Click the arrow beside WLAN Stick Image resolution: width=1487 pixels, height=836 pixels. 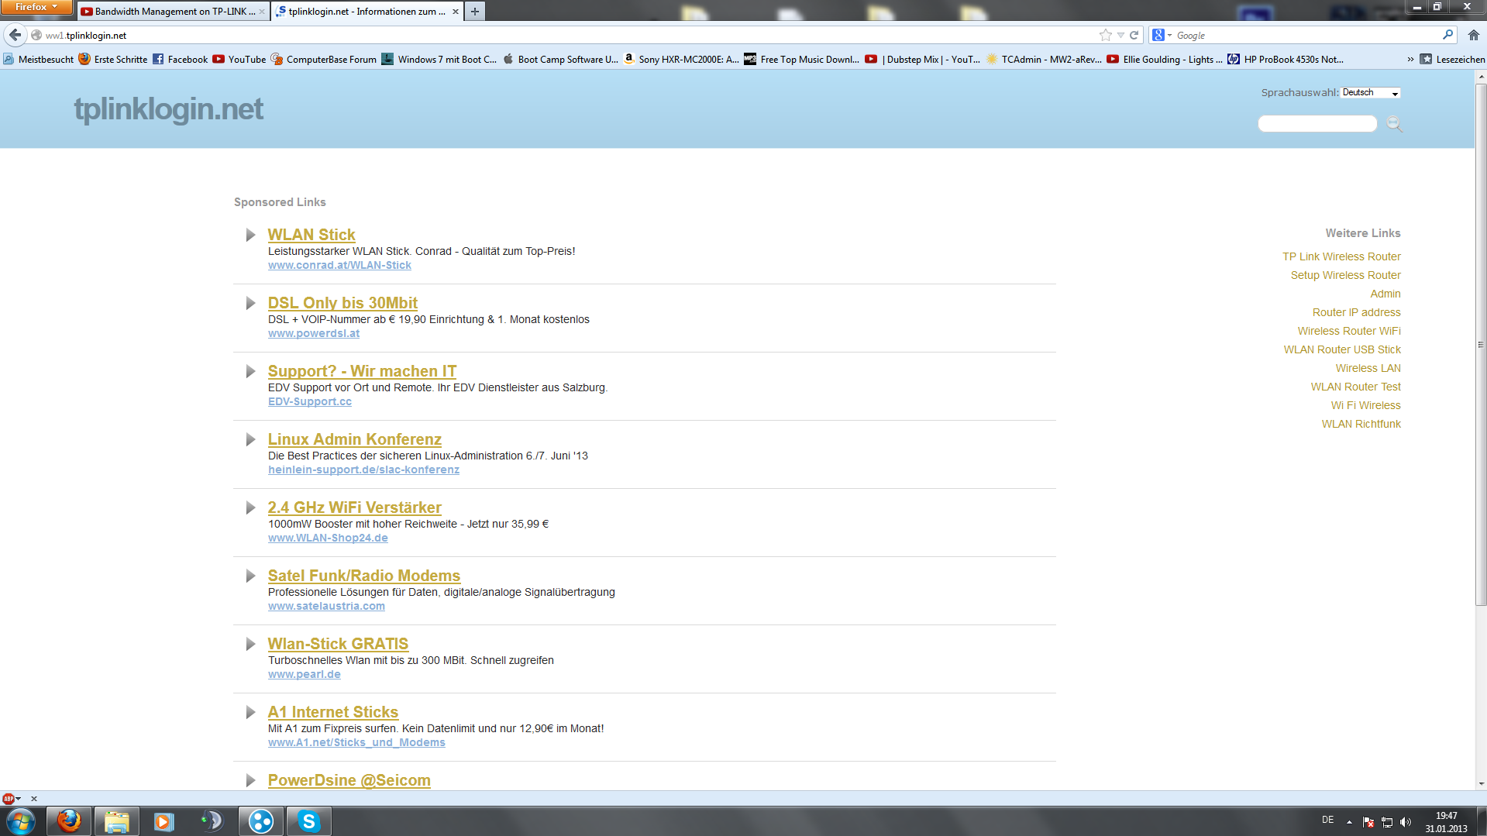click(x=250, y=235)
